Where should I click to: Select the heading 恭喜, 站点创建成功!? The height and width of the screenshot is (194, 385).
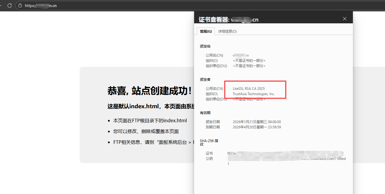(149, 91)
